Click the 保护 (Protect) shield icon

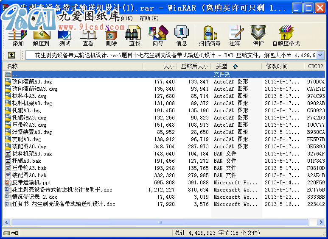point(258,36)
